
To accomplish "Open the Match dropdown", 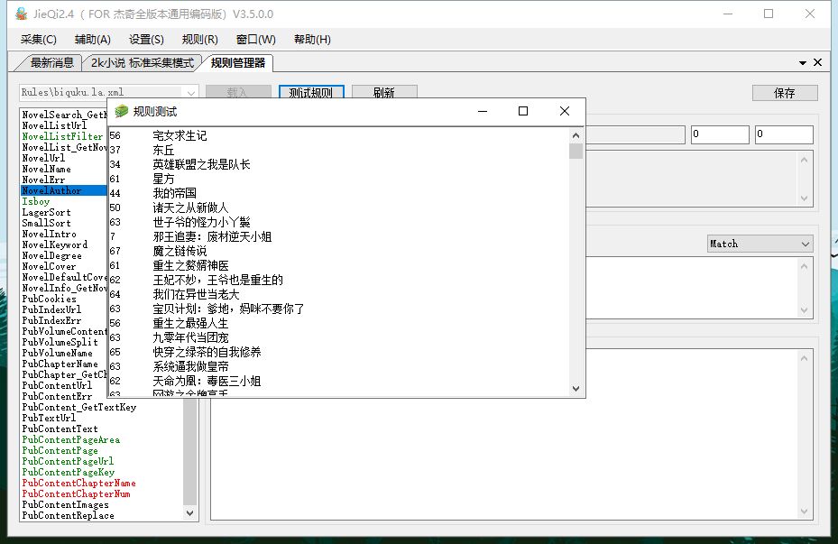I will (760, 244).
